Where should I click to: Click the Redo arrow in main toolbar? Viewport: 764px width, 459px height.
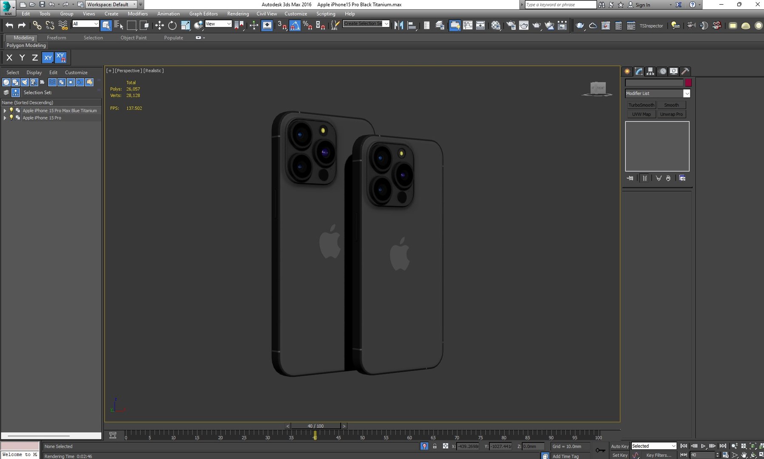pos(22,25)
